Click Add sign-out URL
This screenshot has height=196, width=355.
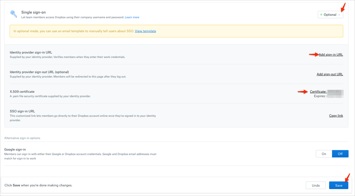click(x=330, y=74)
